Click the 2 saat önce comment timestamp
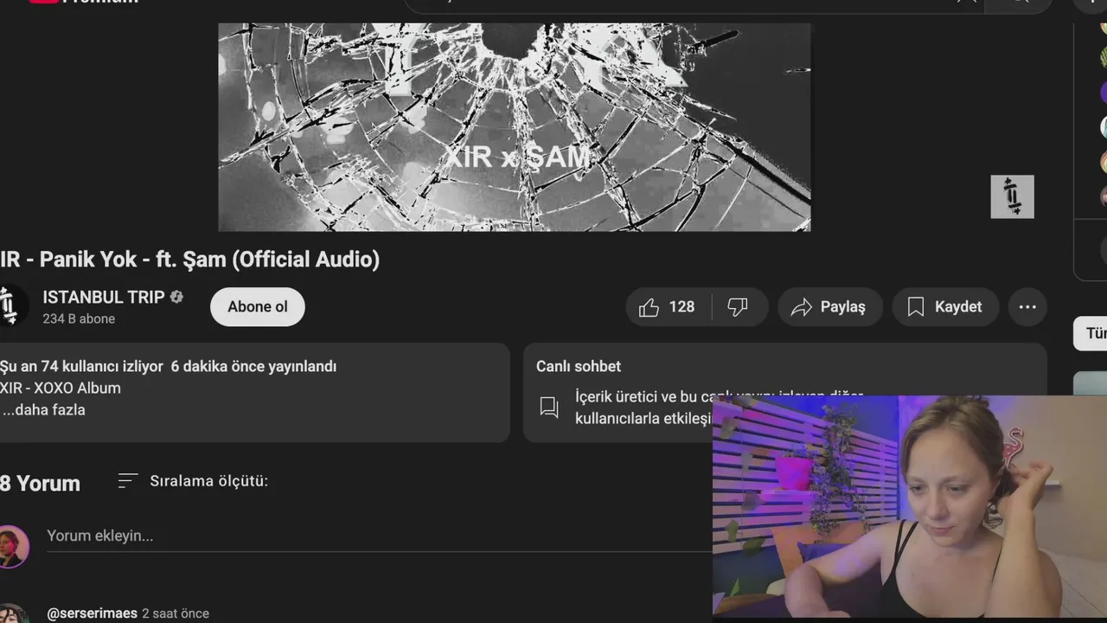1107x623 pixels. pyautogui.click(x=176, y=613)
